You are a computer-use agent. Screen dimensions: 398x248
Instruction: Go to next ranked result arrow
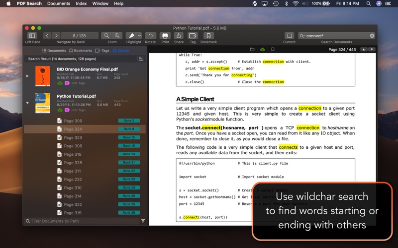point(56,36)
